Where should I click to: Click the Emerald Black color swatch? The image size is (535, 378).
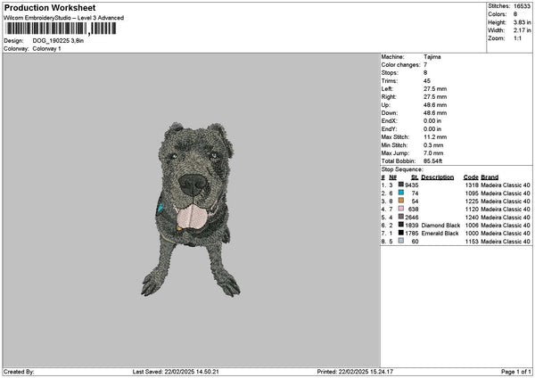click(401, 233)
